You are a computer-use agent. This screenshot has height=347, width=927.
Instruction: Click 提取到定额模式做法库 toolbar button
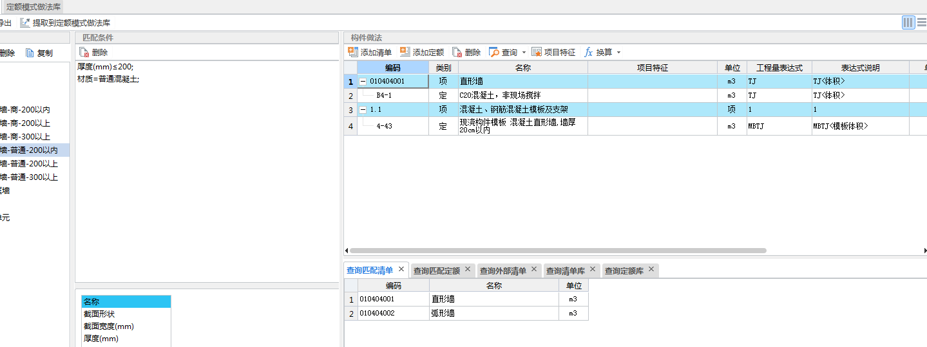(x=65, y=22)
